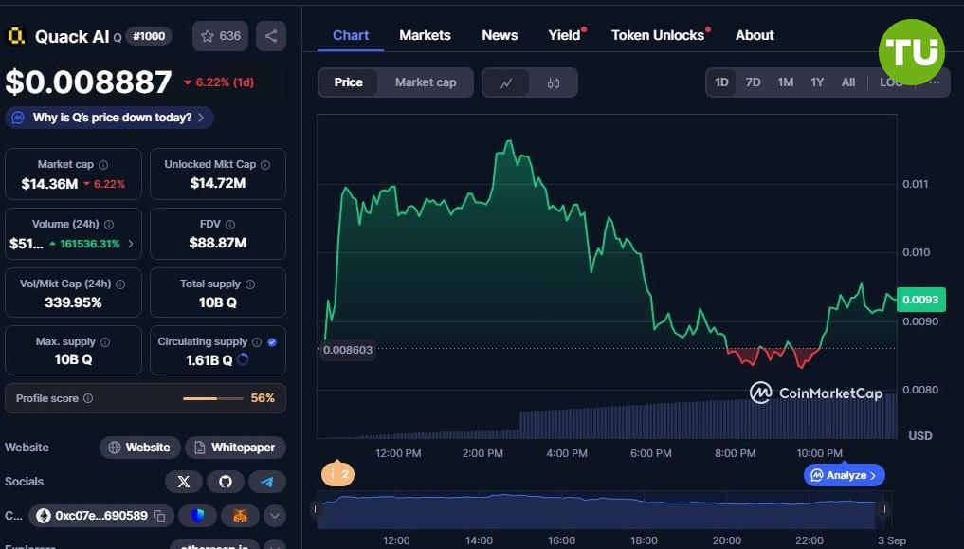Set chart range to 1M
964x549 pixels.
(785, 82)
